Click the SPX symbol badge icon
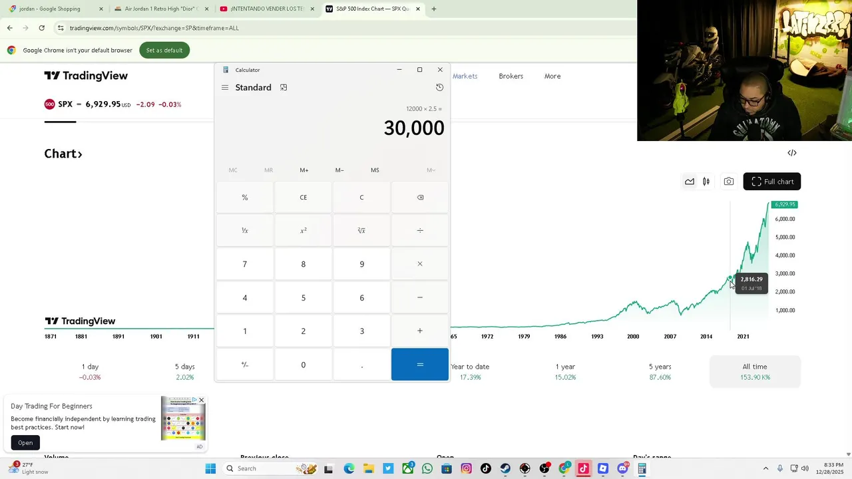Image resolution: width=852 pixels, height=479 pixels. click(x=49, y=104)
